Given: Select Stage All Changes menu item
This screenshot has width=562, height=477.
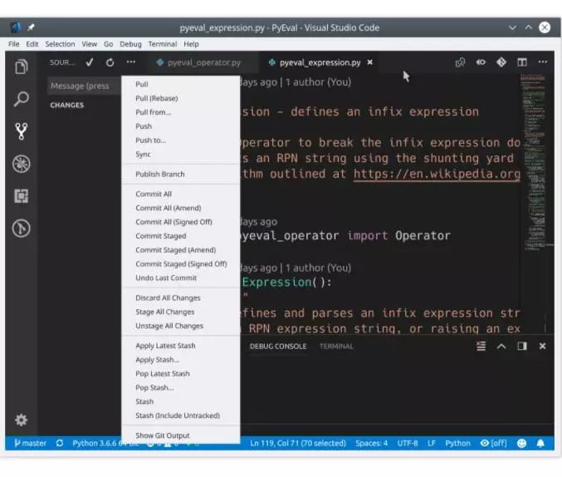Looking at the screenshot, I should point(181,312).
